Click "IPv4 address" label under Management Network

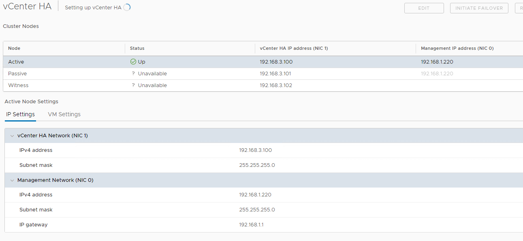click(x=36, y=195)
